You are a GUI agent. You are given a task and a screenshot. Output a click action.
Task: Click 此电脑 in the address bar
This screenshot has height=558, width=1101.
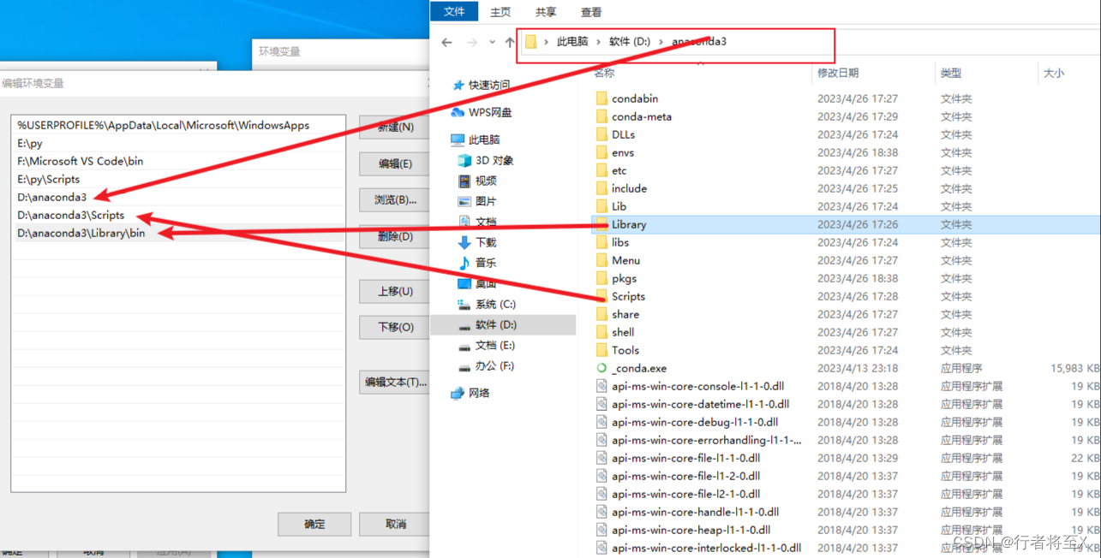[572, 41]
